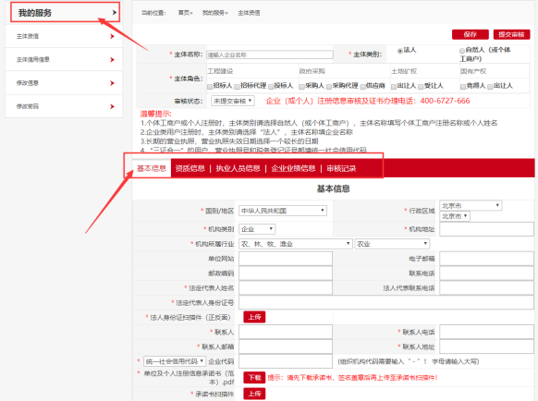Focus the 法定代表人姓名 input field
The image size is (538, 401).
tap(286, 288)
